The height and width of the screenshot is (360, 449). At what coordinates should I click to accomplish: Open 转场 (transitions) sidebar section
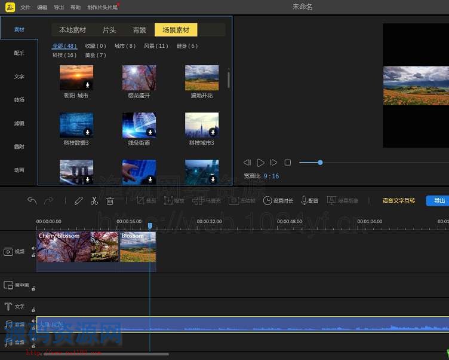[19, 100]
